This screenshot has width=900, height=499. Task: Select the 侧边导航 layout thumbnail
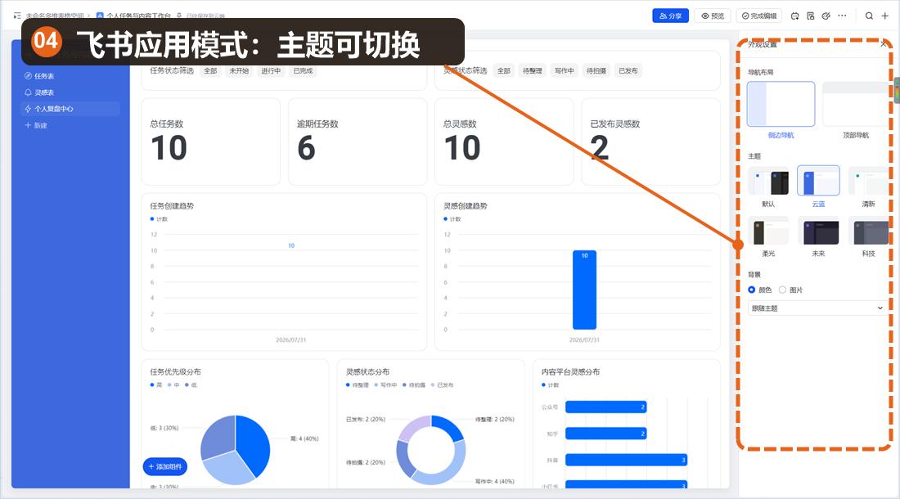(x=781, y=104)
